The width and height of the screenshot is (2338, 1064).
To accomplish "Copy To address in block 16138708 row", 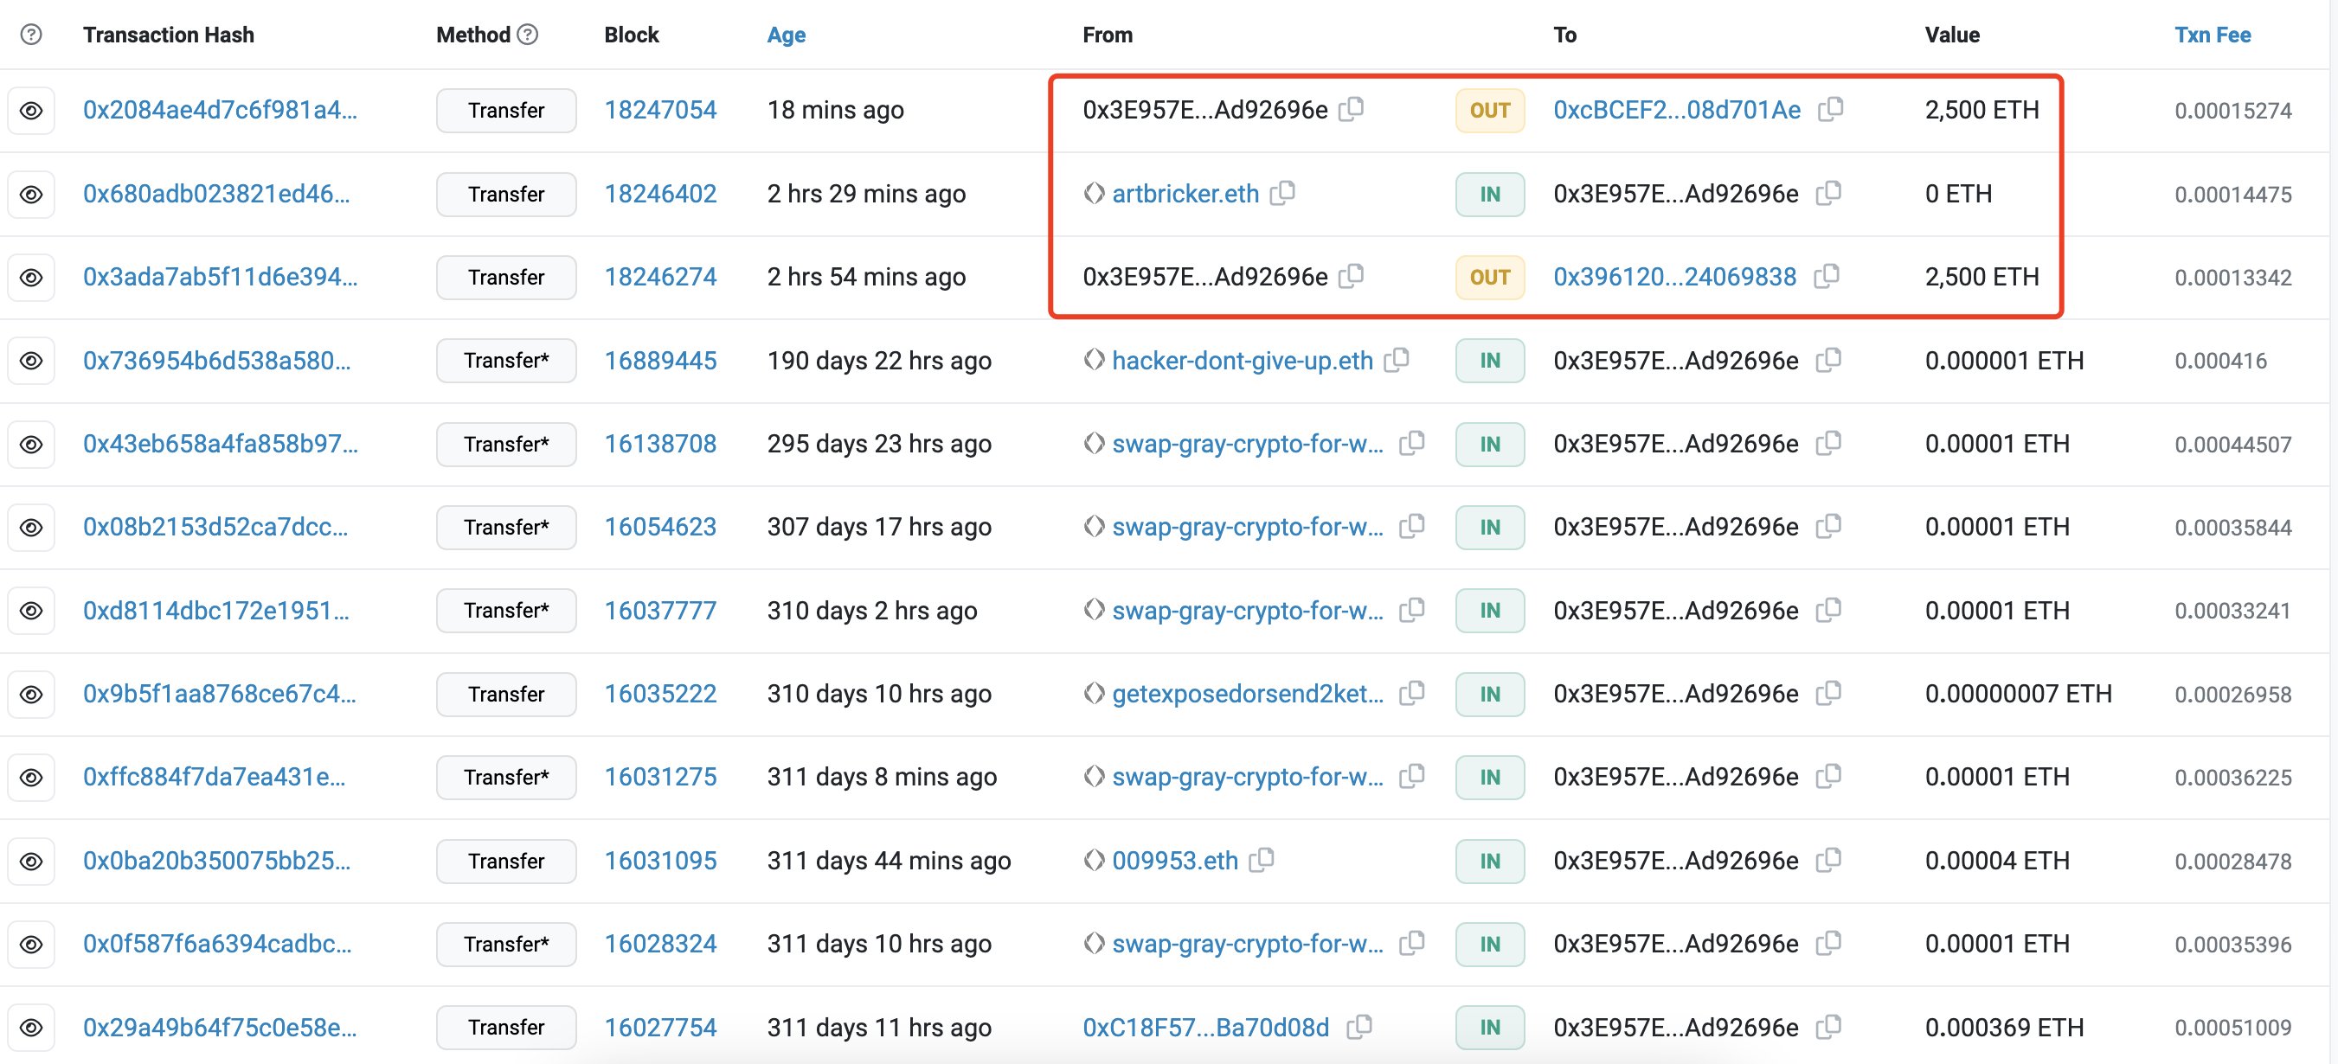I will coord(1829,443).
